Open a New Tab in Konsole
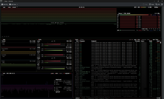The image size is (164, 99). tap(4, 4)
